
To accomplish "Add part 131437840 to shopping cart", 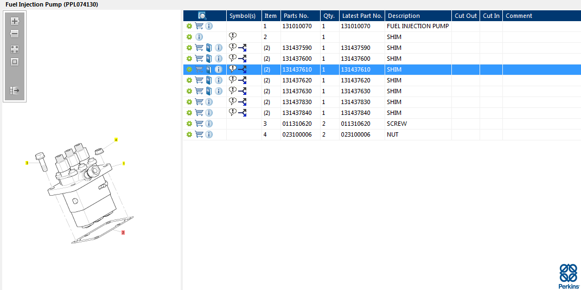I will pos(199,113).
